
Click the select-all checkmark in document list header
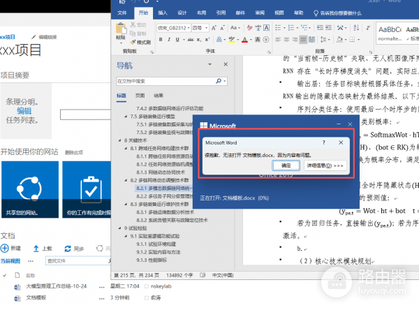[x=5, y=275]
